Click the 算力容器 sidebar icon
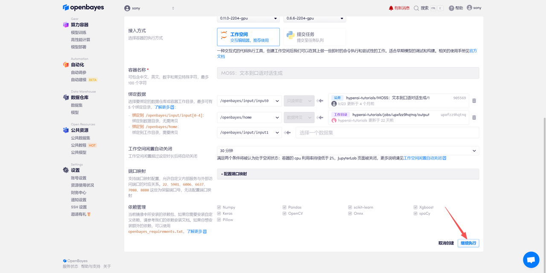Viewport: 546px width, 273px height. tap(66, 25)
